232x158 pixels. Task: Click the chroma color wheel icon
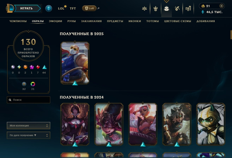(33, 84)
